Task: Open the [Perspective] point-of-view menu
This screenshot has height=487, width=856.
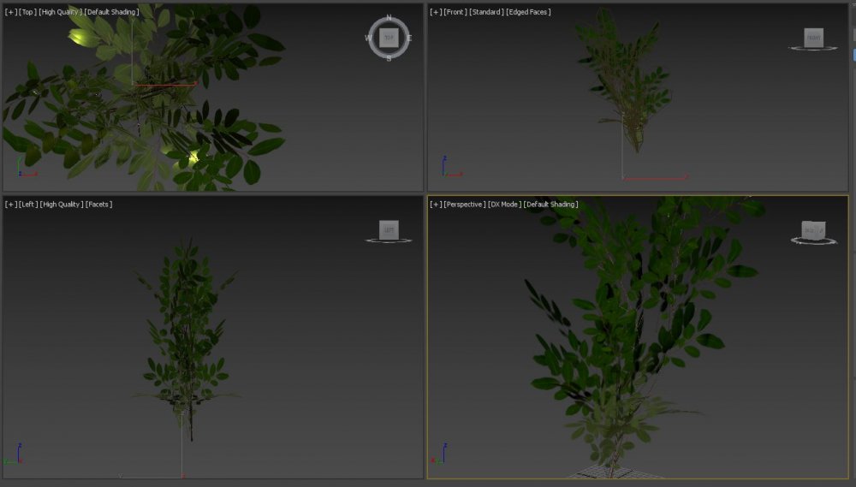Action: click(465, 205)
